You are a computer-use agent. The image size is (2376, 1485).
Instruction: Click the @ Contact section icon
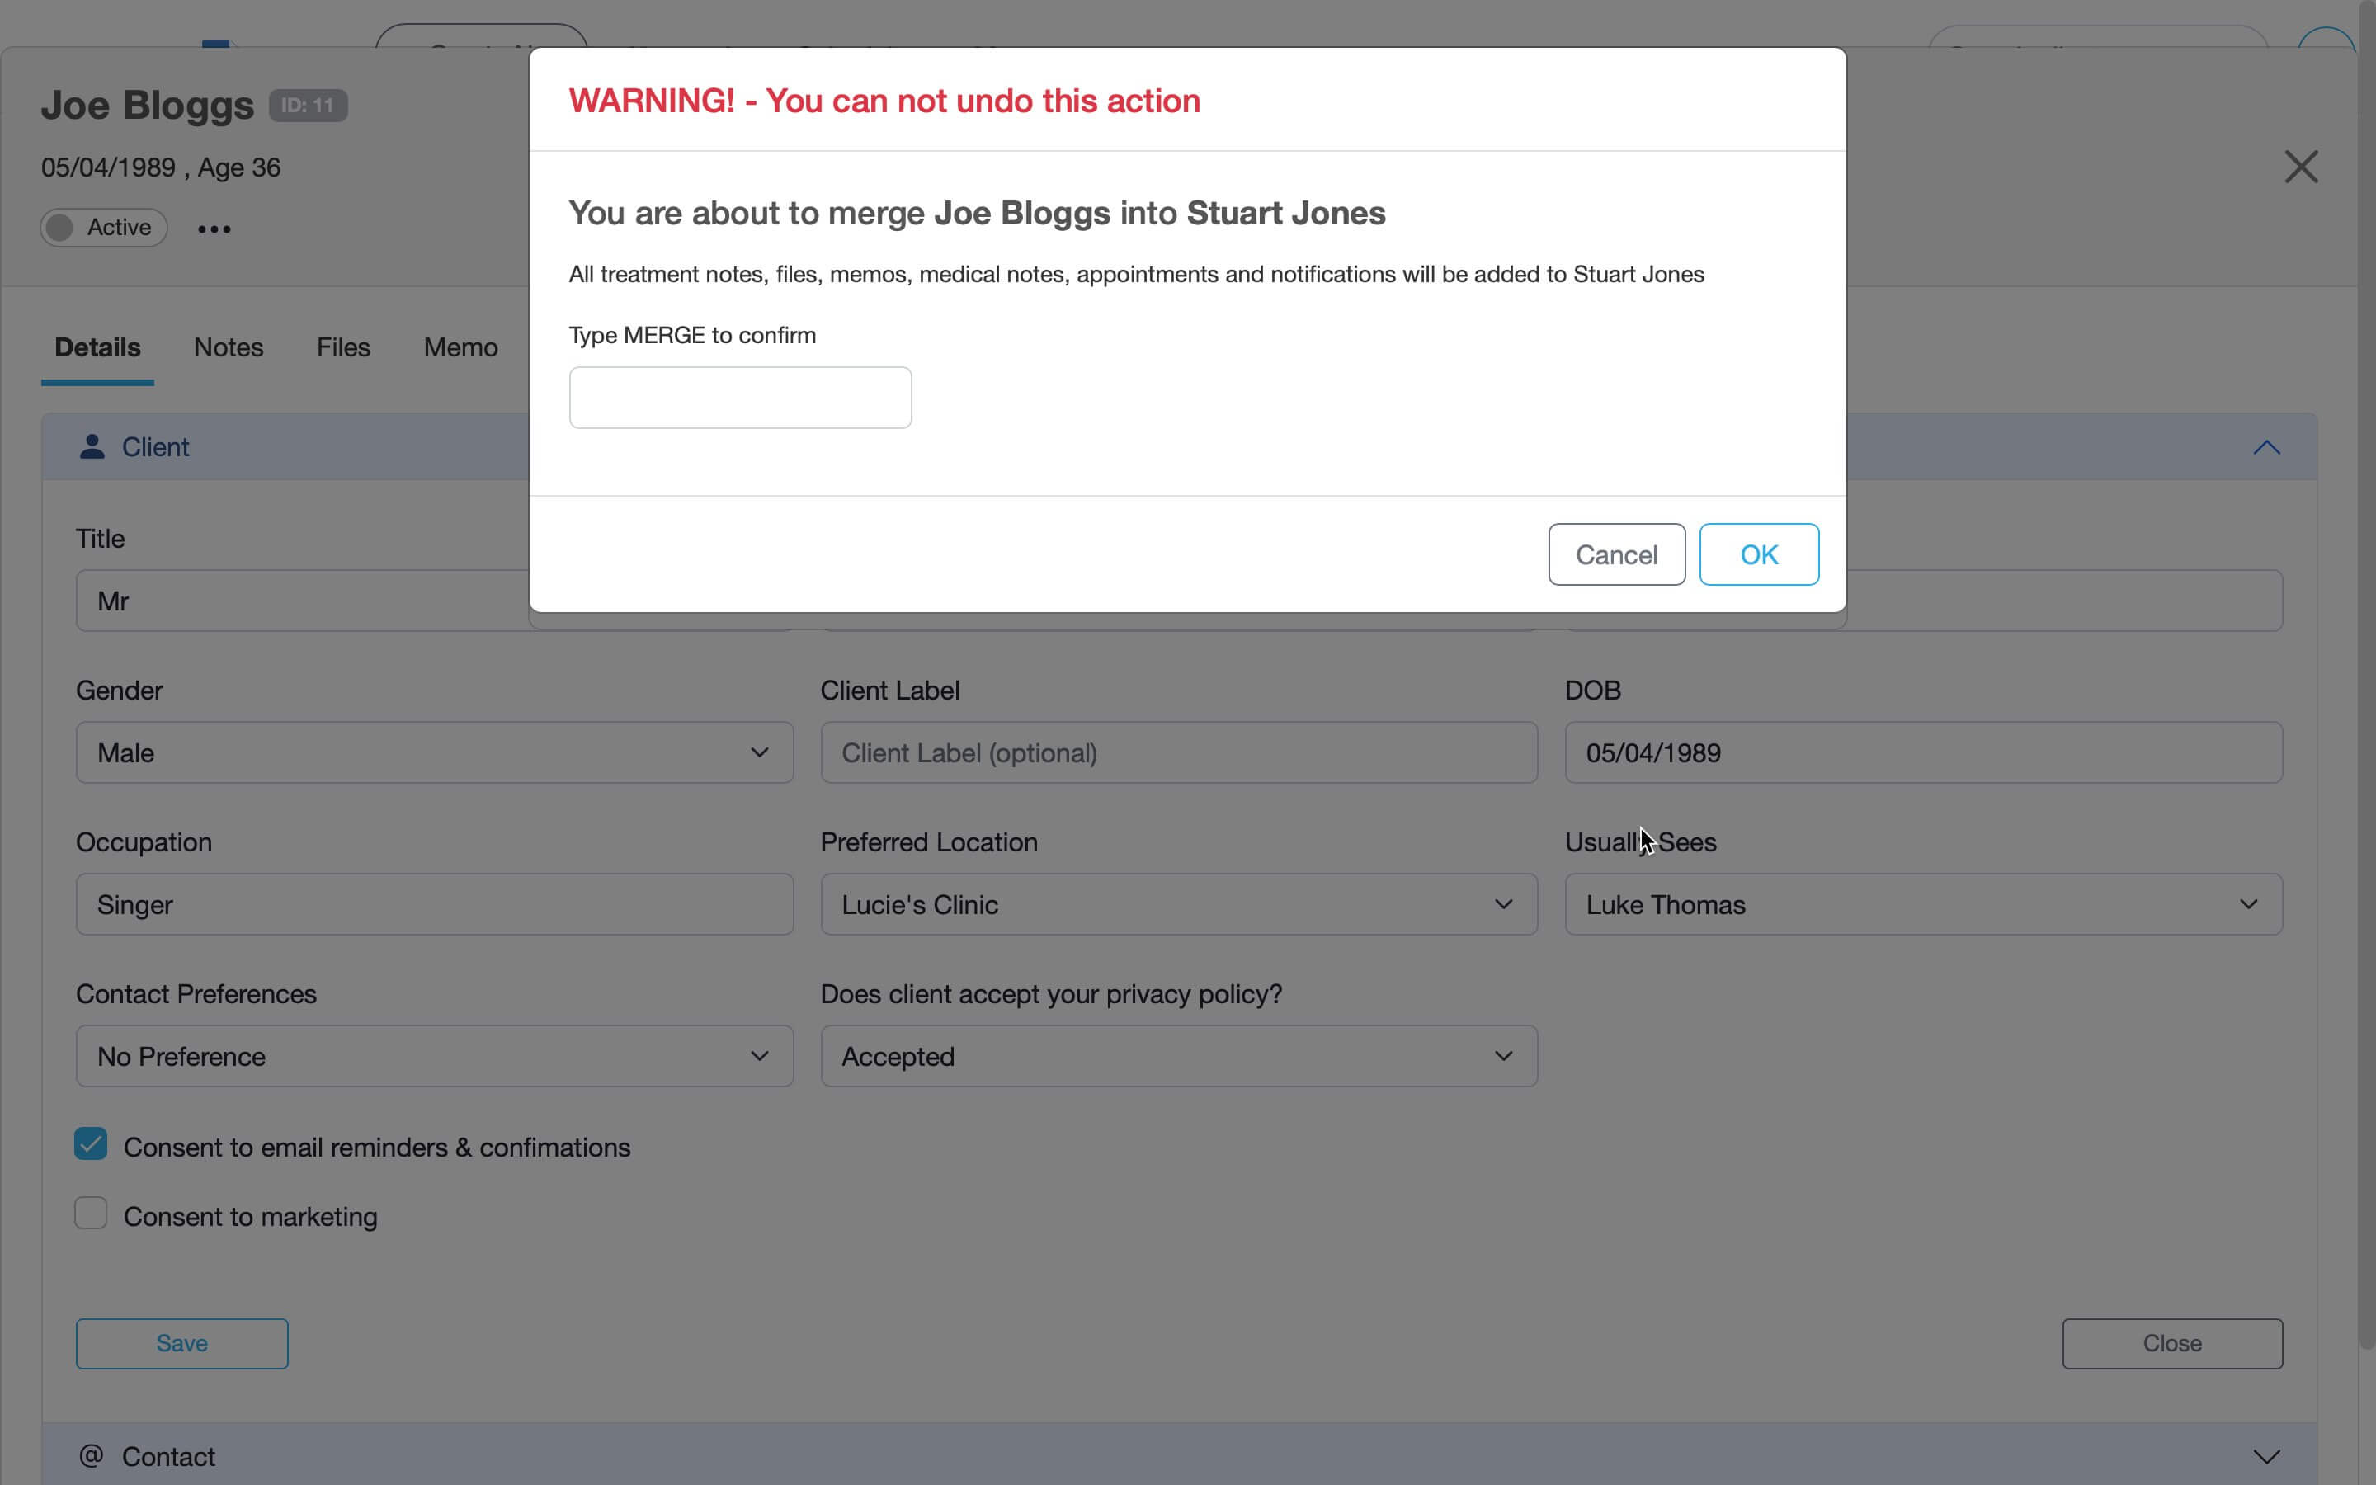(92, 1455)
